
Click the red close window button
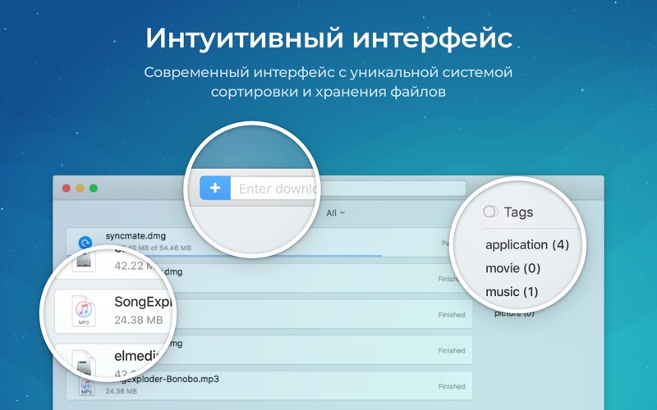pyautogui.click(x=67, y=189)
